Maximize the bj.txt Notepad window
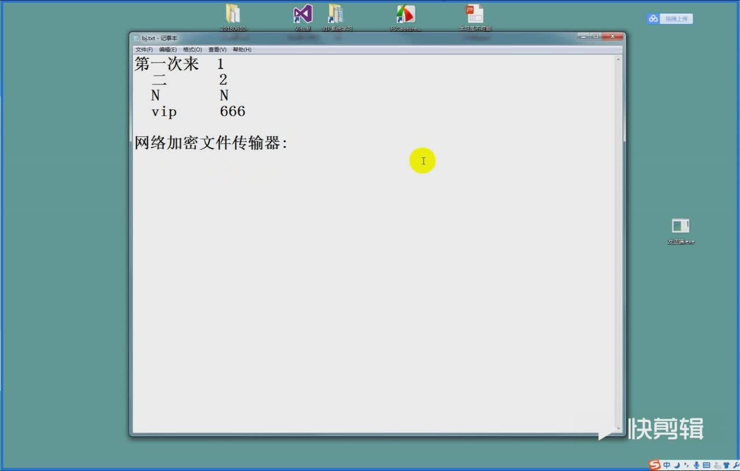Viewport: 740px width, 471px height. (x=595, y=36)
